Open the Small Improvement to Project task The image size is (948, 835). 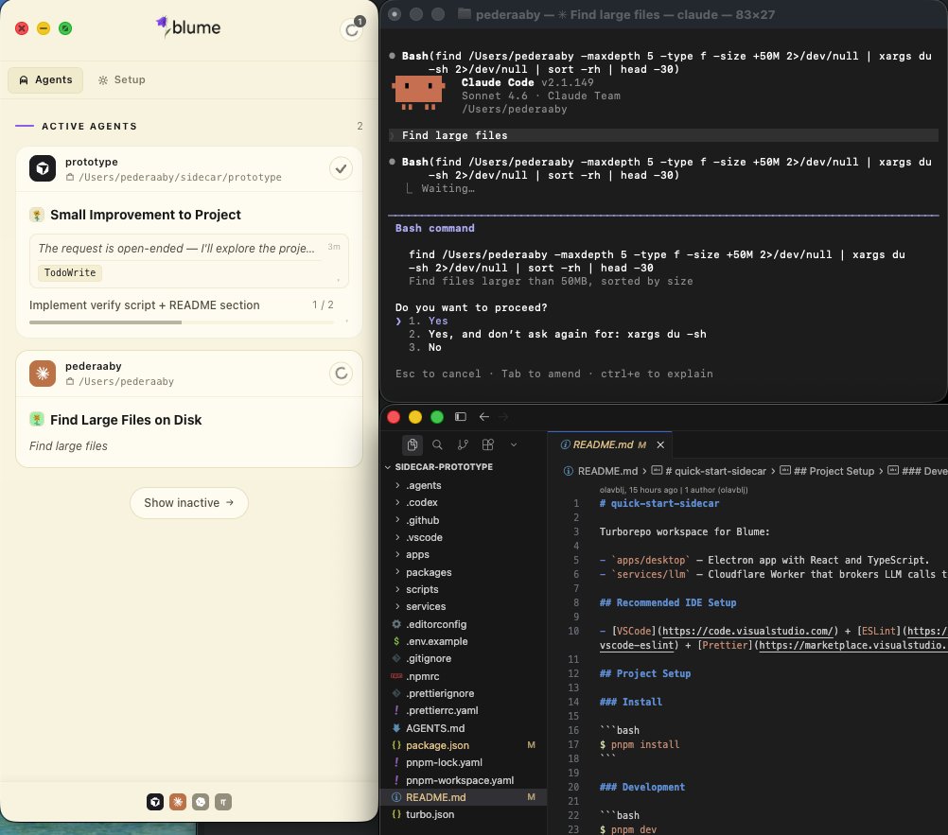pyautogui.click(x=145, y=215)
